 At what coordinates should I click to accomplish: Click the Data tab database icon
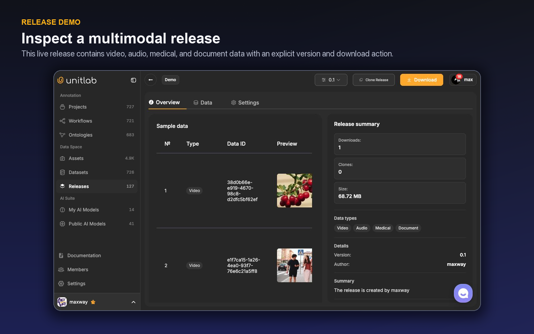point(196,103)
